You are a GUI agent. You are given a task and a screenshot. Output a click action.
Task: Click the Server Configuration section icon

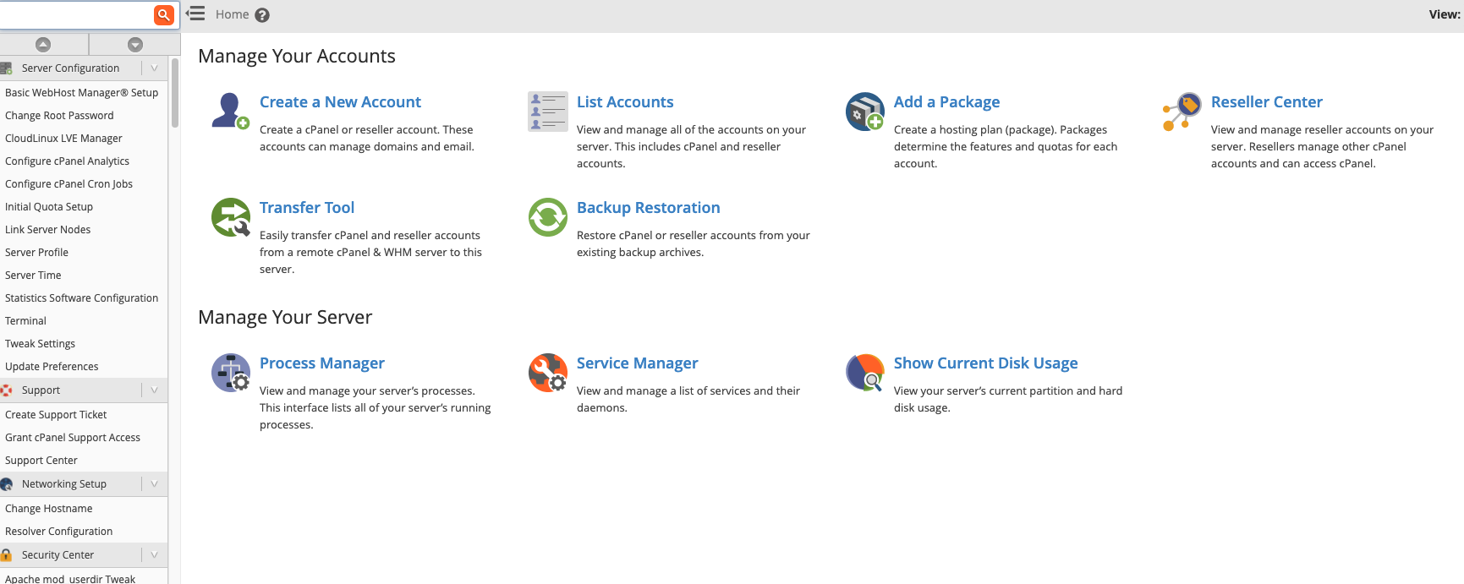(7, 68)
